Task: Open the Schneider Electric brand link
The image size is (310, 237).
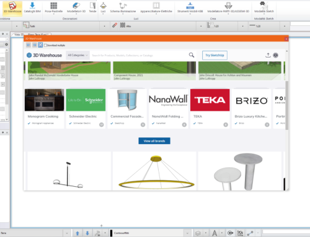Action: [83, 116]
